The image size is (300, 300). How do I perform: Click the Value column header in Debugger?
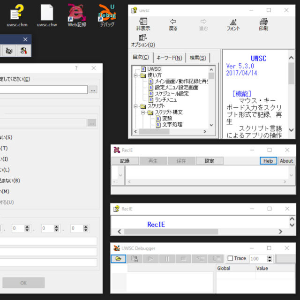coord(275,269)
